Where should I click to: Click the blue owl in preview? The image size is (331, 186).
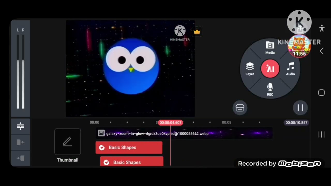[x=131, y=66]
